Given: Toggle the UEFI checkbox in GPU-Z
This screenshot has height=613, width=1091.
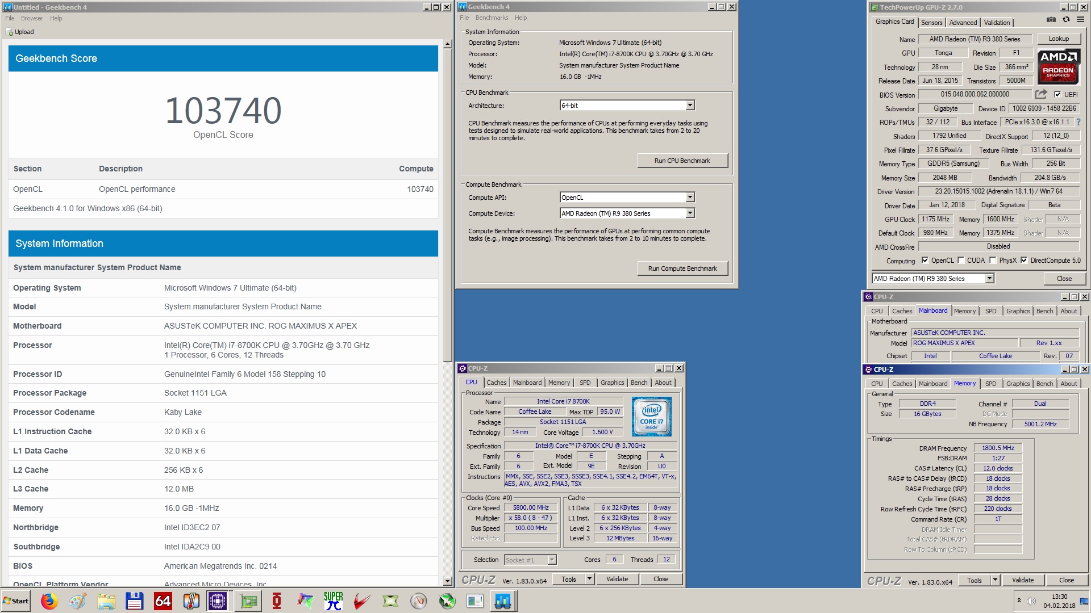Looking at the screenshot, I should 1057,95.
